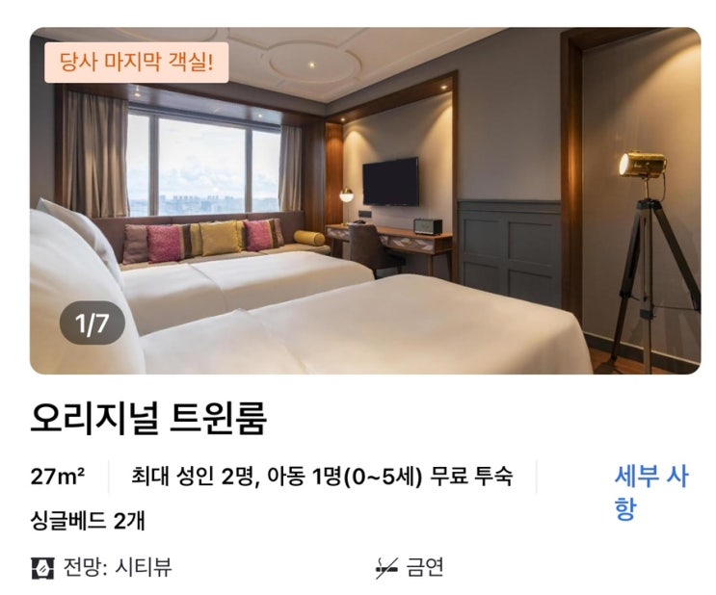Open the 세부 사항 details link
The width and height of the screenshot is (716, 595).
tap(650, 492)
